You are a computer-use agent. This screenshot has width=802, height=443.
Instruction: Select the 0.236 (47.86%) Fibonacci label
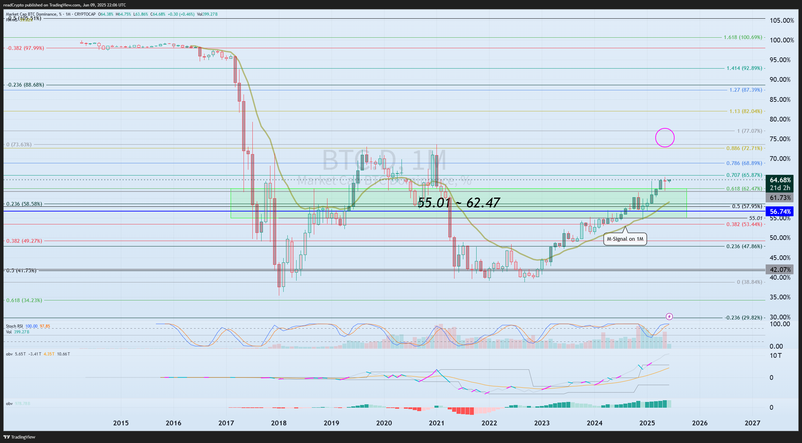click(x=744, y=246)
